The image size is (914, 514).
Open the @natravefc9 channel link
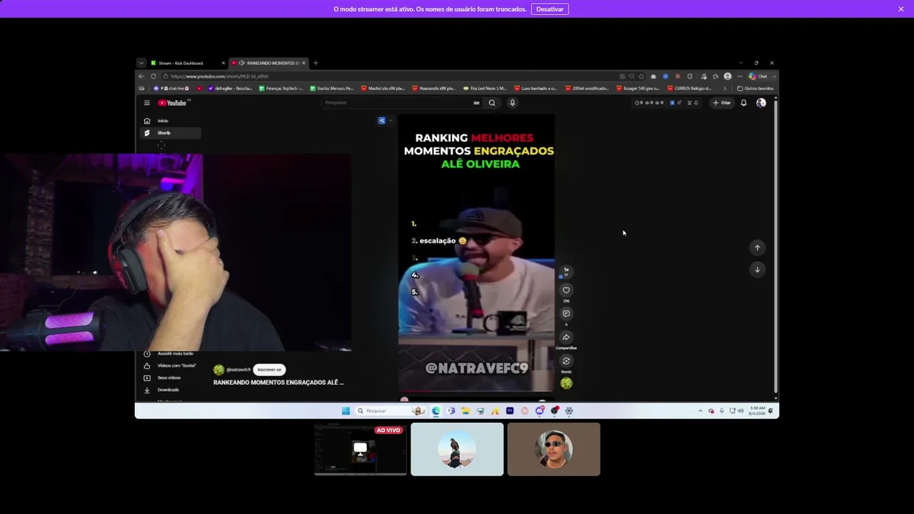[238, 370]
